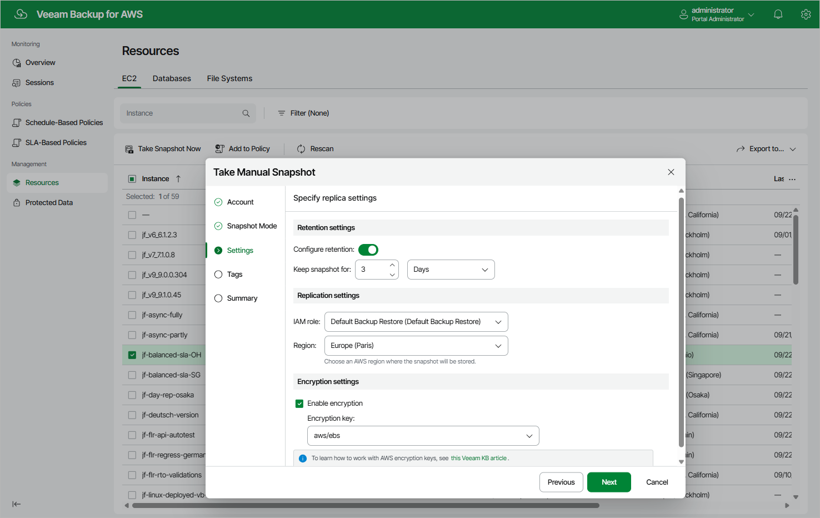
Task: Click the Sessions sidebar icon
Action: 17,83
